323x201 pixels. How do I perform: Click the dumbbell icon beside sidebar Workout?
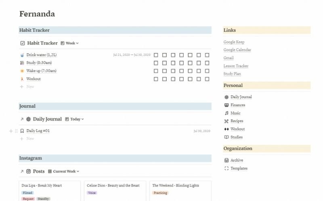[227, 129]
